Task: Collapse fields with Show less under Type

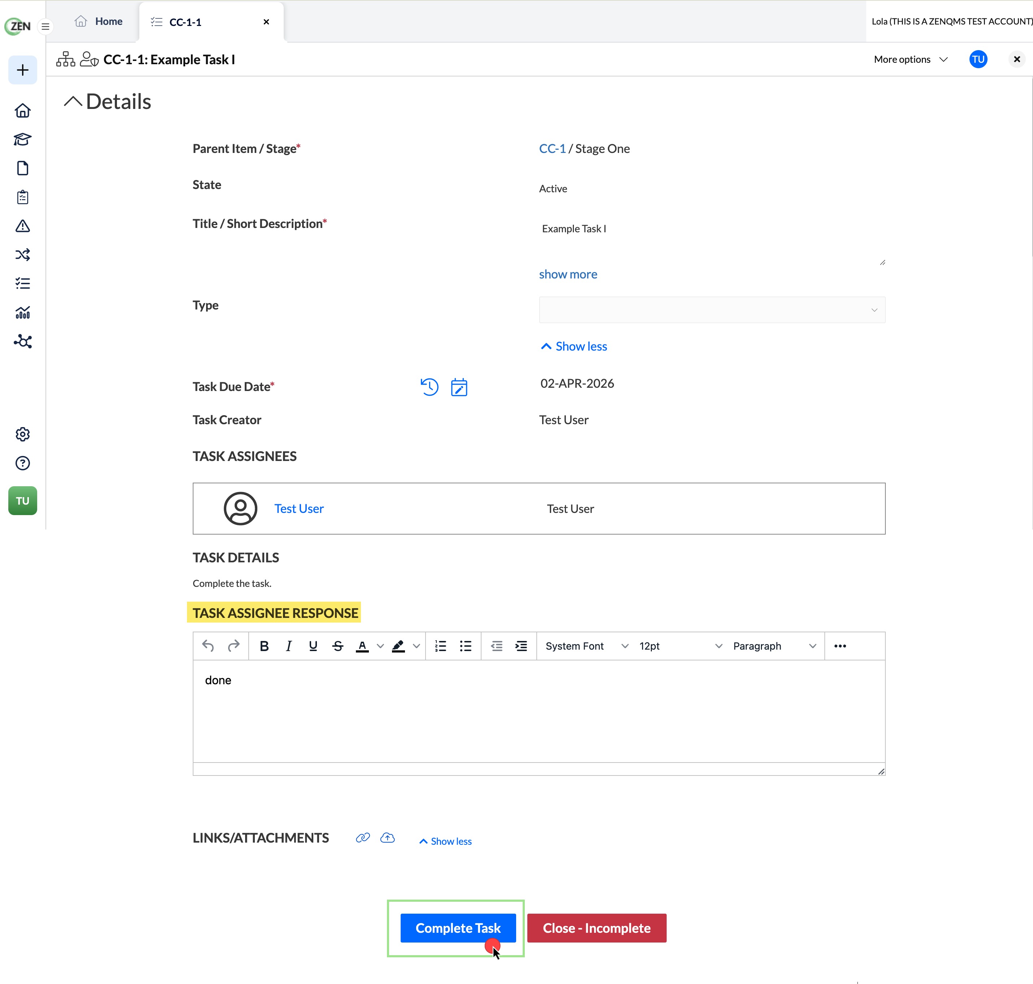Action: tap(574, 346)
